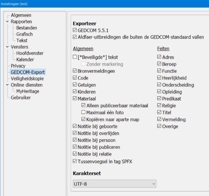209x196 pixels.
Task: Toggle the Bronvermeldingen checkbox
Action: pyautogui.click(x=75, y=71)
